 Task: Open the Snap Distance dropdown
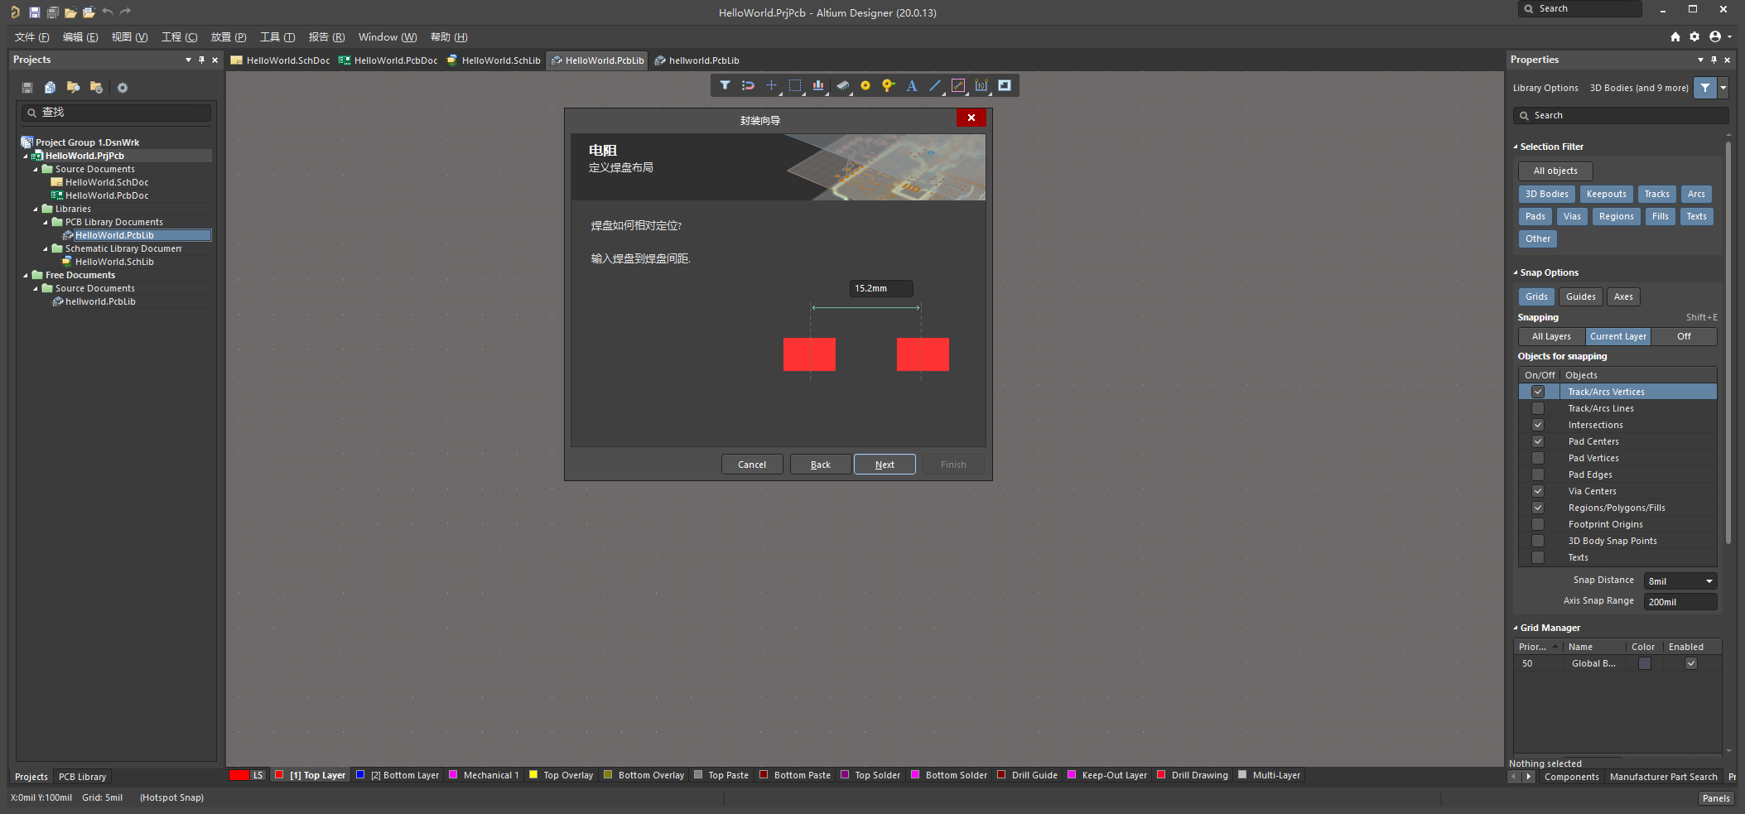(x=1708, y=580)
